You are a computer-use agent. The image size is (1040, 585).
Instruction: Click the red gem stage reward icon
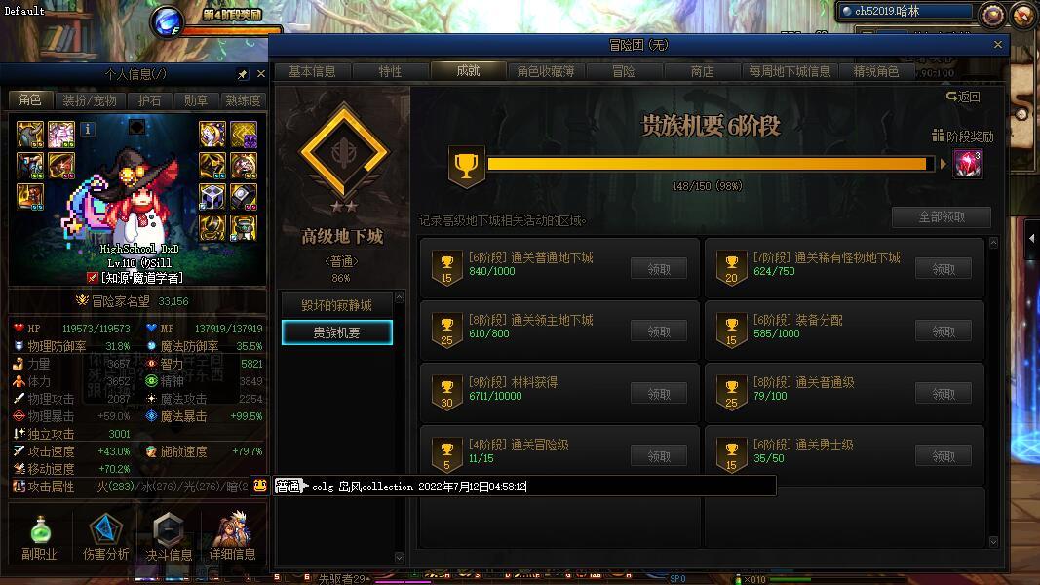pos(967,164)
